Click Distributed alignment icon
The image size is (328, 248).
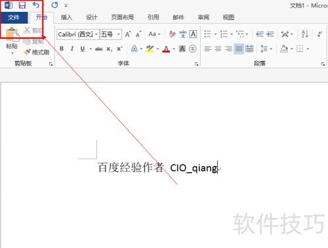click(x=249, y=49)
